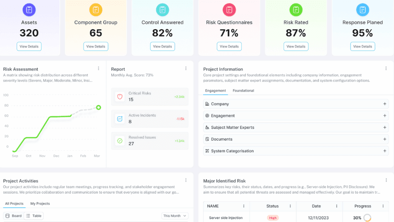Click the Critical Risks shield icon

pos(120,97)
